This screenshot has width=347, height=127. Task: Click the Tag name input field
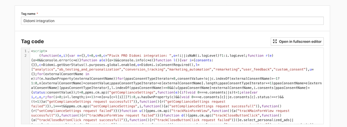click(x=172, y=21)
